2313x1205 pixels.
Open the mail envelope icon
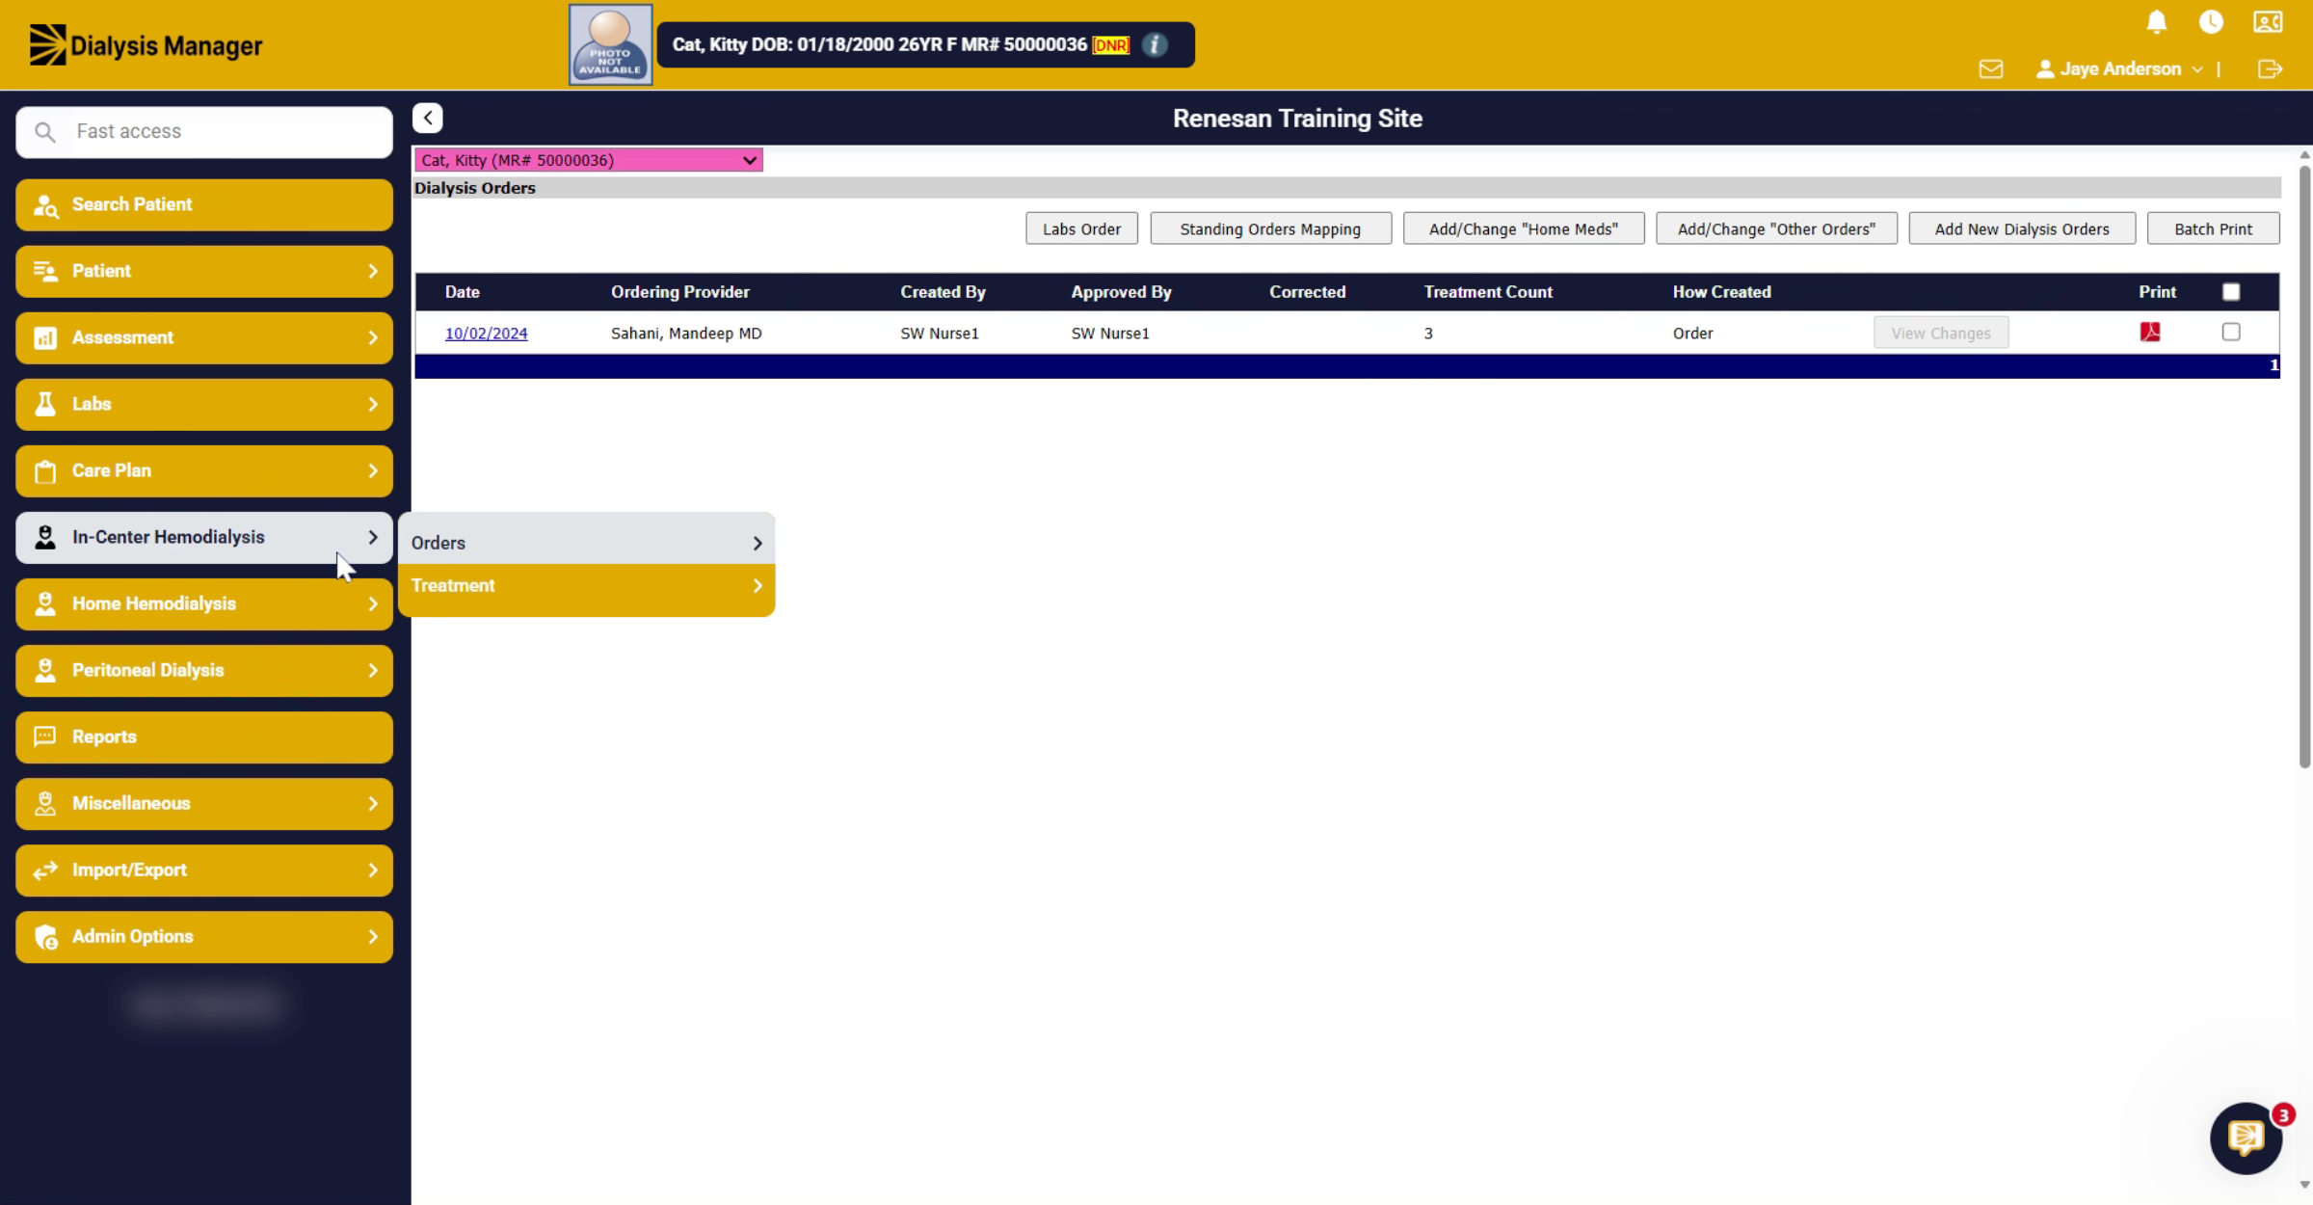(x=1991, y=69)
